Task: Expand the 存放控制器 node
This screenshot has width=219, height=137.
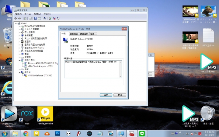Action: coord(19,32)
